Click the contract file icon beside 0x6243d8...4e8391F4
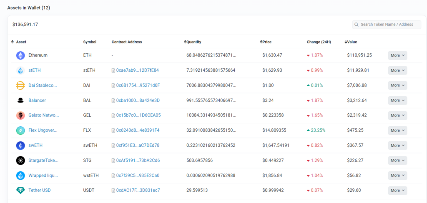The width and height of the screenshot is (427, 203). click(113, 130)
